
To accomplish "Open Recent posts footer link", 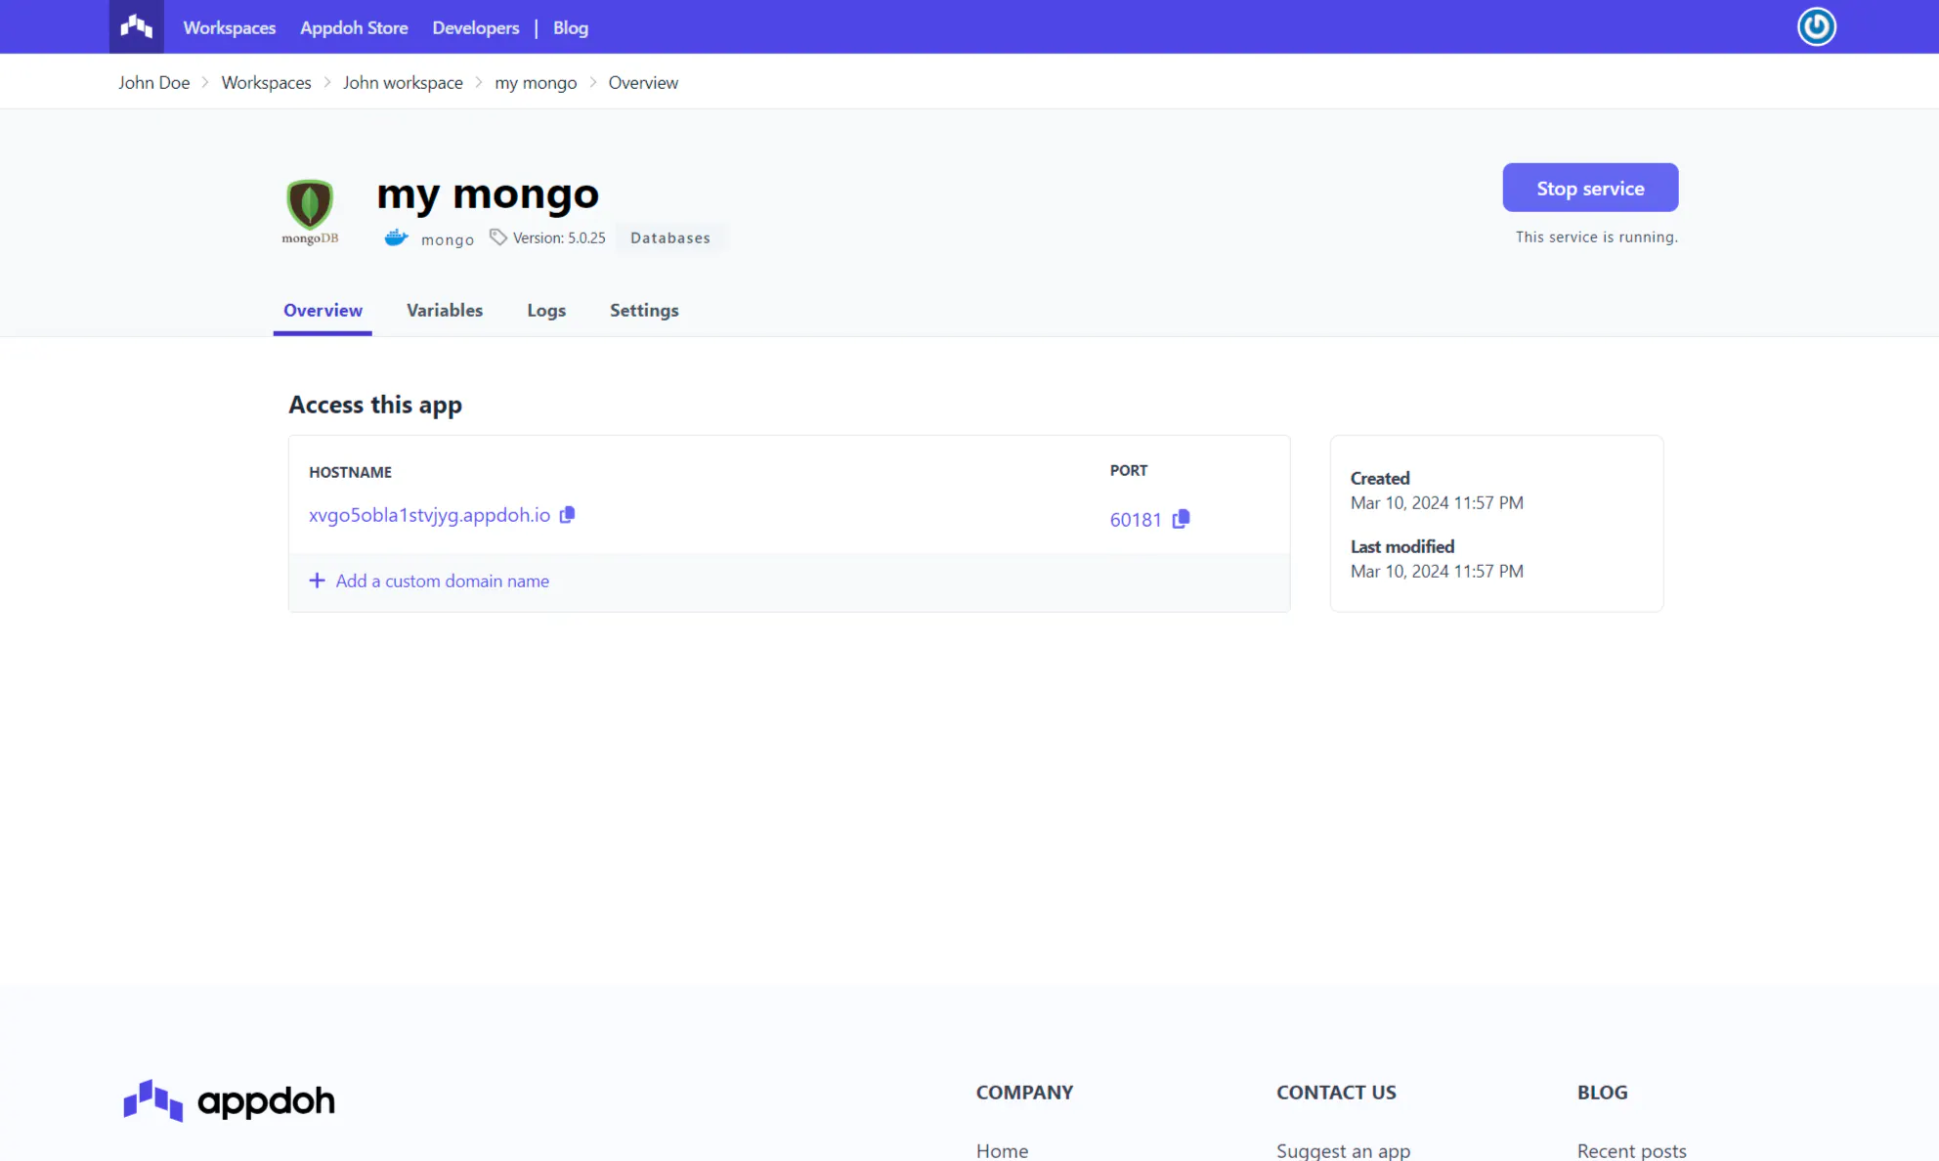I will pos(1631,1150).
